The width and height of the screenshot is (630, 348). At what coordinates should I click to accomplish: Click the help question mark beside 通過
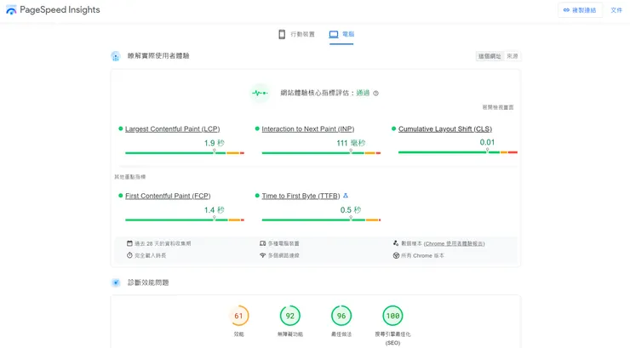[375, 93]
